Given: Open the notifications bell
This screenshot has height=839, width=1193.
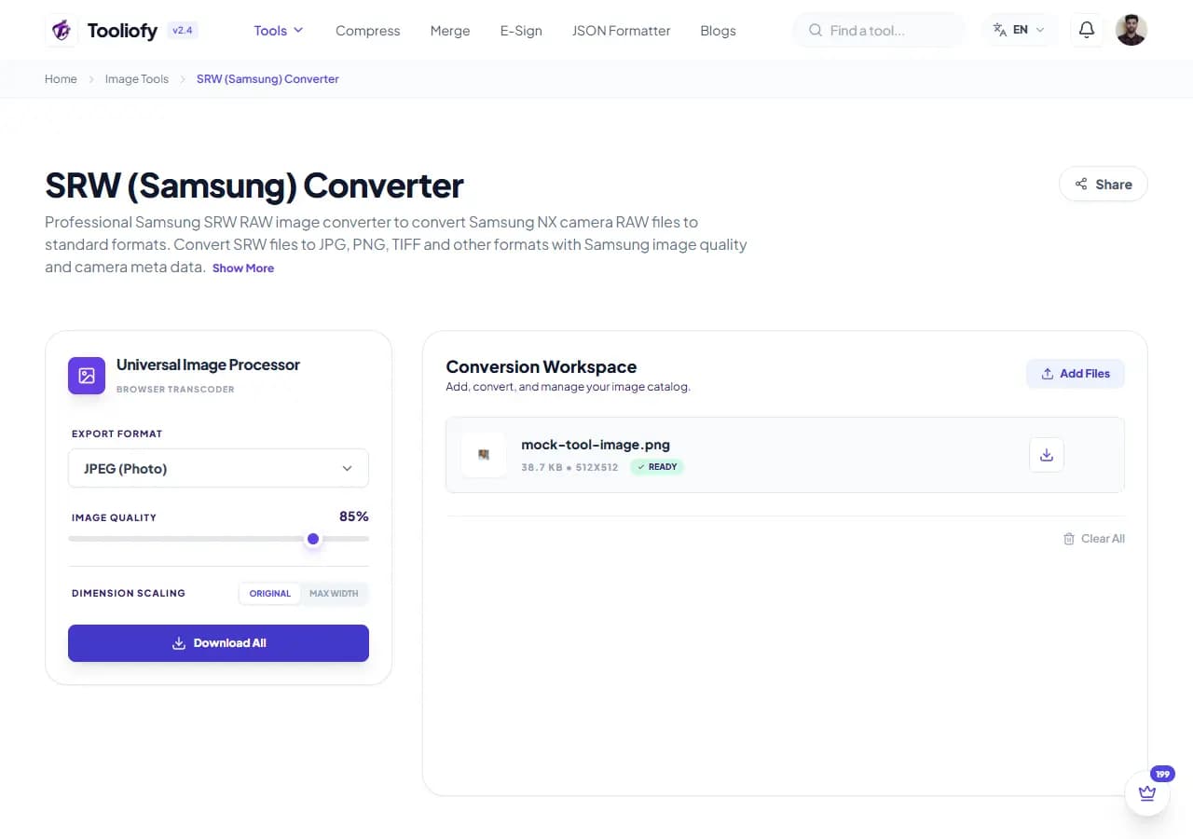Looking at the screenshot, I should point(1086,30).
